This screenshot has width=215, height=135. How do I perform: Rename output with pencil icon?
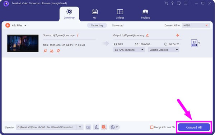148,35
